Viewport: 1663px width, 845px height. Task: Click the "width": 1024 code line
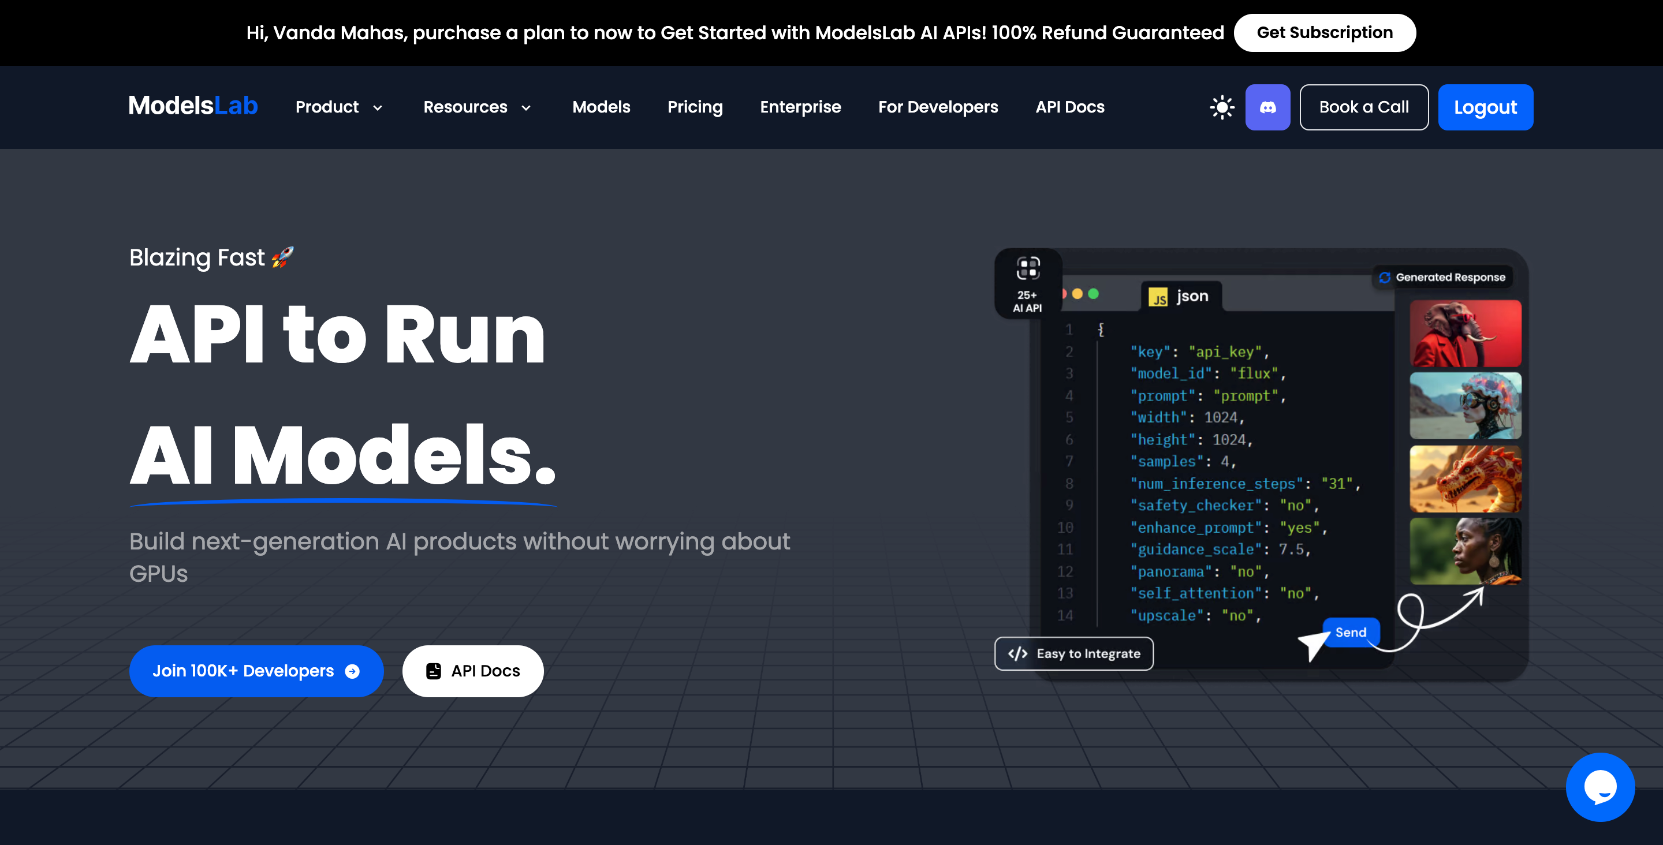[x=1187, y=418]
